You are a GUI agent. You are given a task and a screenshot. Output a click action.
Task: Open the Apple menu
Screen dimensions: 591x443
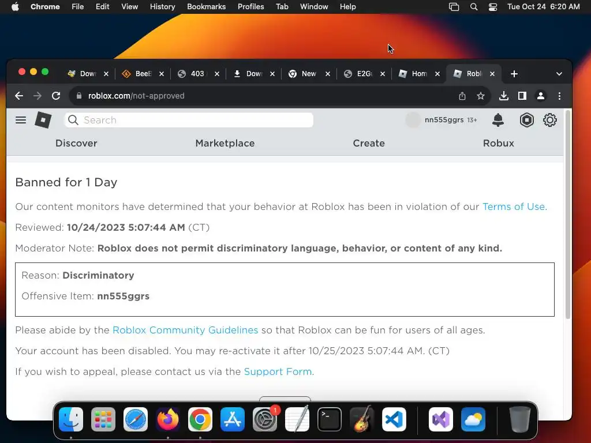pos(15,7)
